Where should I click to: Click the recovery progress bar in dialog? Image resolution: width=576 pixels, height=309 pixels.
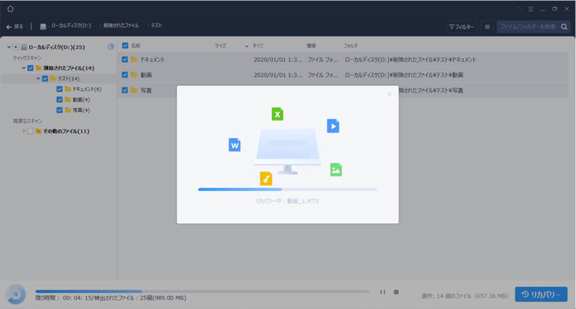coord(287,189)
